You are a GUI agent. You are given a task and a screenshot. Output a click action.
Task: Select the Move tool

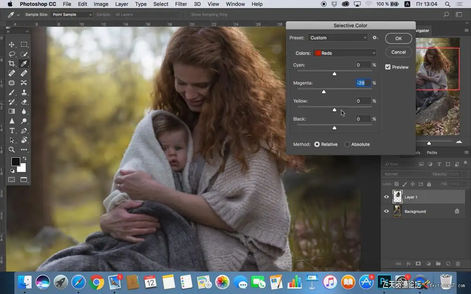(12, 45)
